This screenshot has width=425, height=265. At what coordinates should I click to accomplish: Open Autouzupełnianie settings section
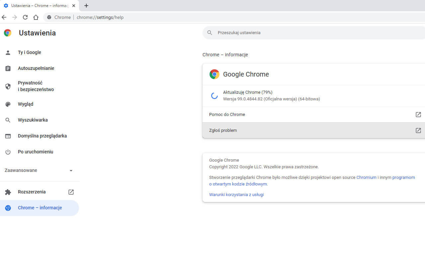tap(40, 68)
